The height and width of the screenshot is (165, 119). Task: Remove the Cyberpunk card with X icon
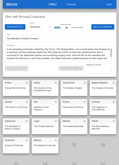coord(27,121)
